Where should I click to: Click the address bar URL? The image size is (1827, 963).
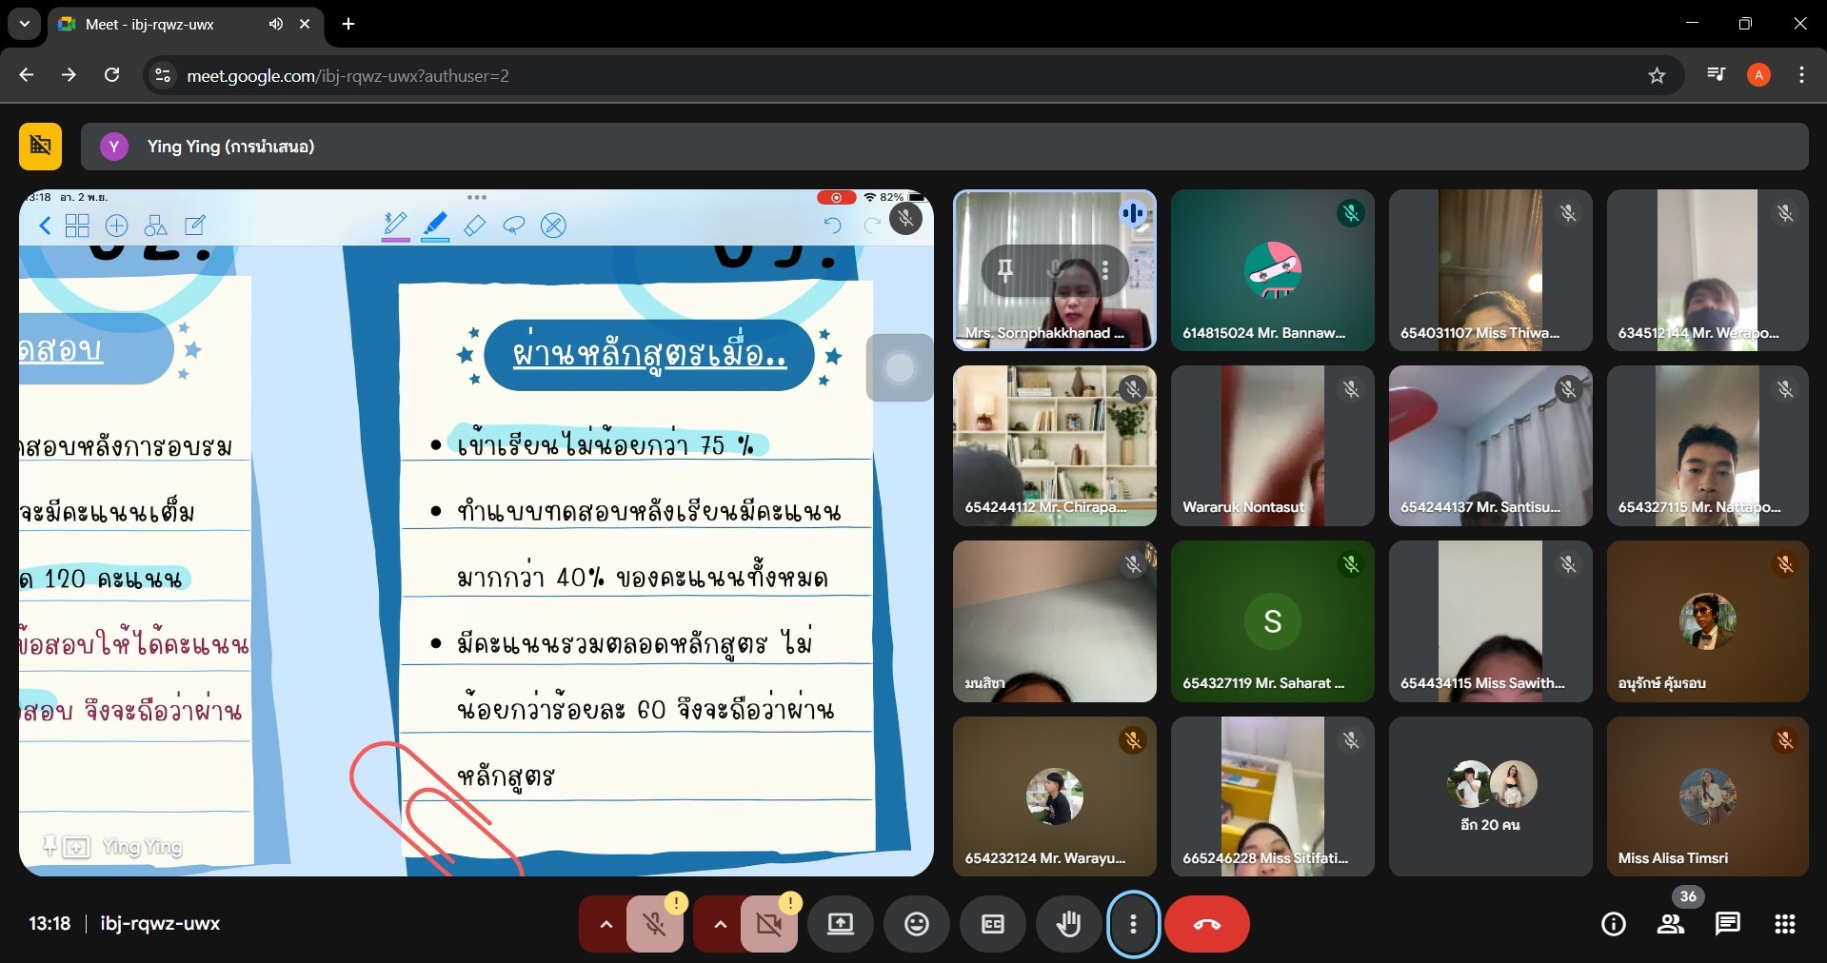[348, 75]
